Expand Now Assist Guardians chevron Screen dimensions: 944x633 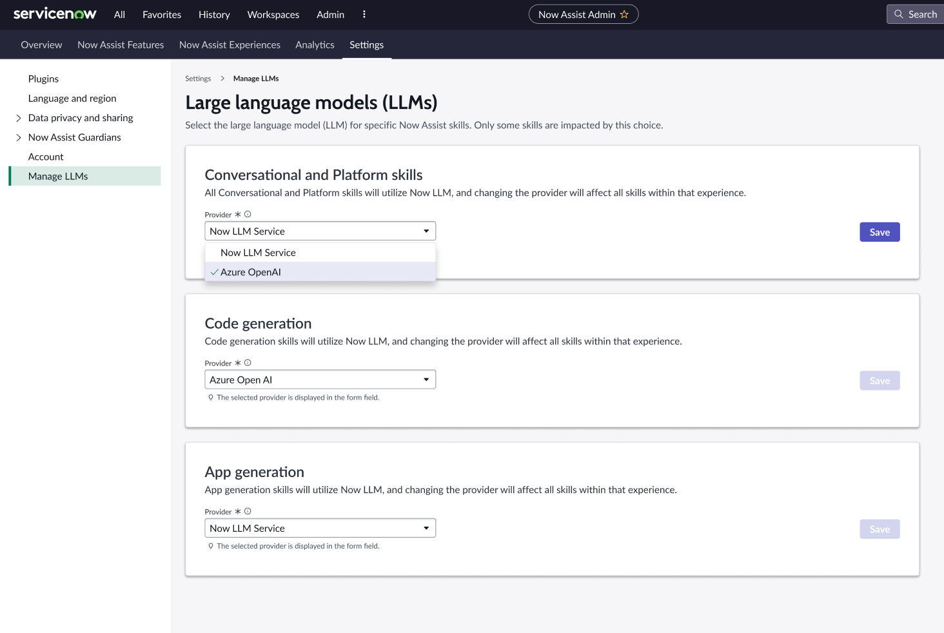click(x=19, y=137)
